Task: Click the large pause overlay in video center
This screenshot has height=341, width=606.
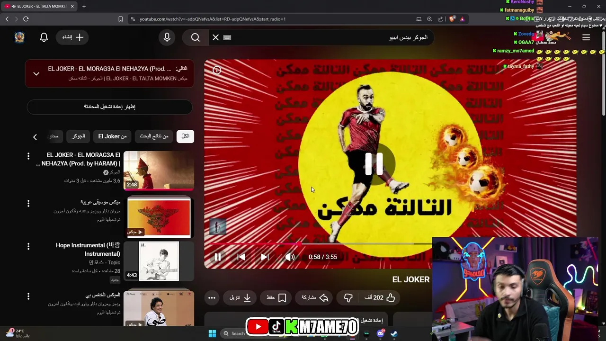Action: (374, 164)
